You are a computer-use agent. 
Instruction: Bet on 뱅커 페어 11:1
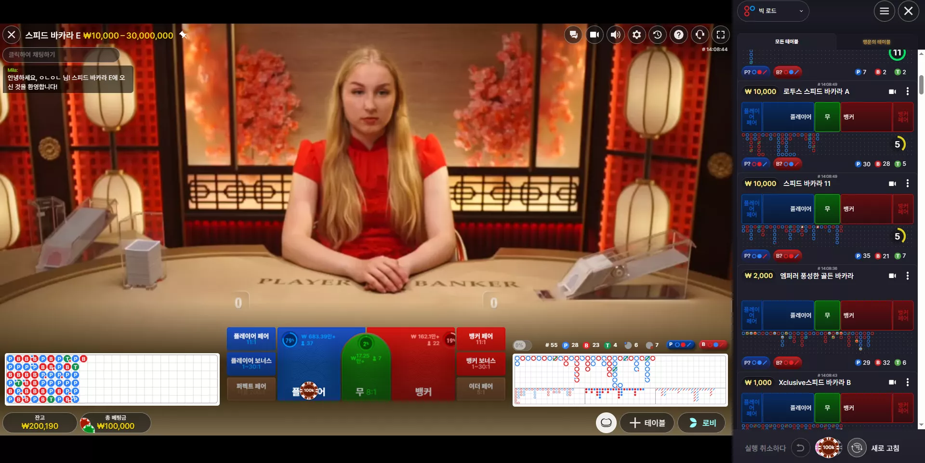(x=481, y=339)
